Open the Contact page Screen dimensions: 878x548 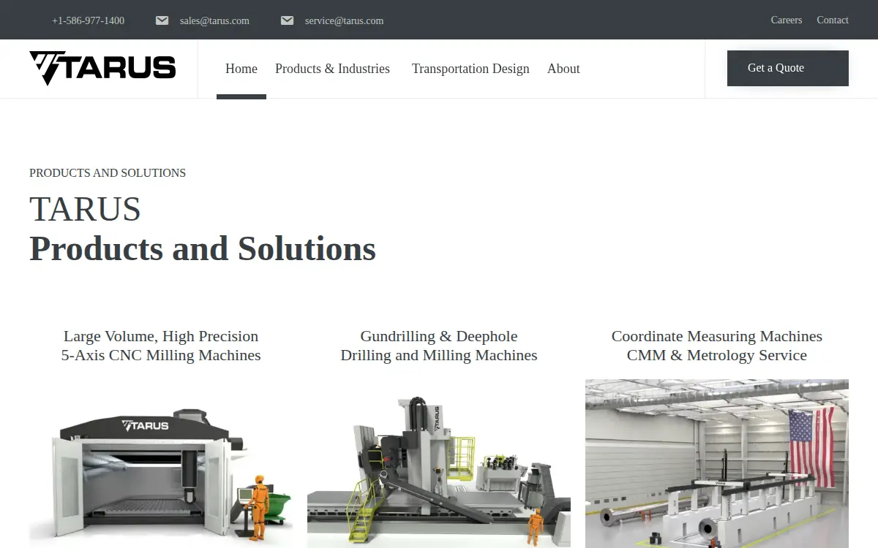pos(833,20)
